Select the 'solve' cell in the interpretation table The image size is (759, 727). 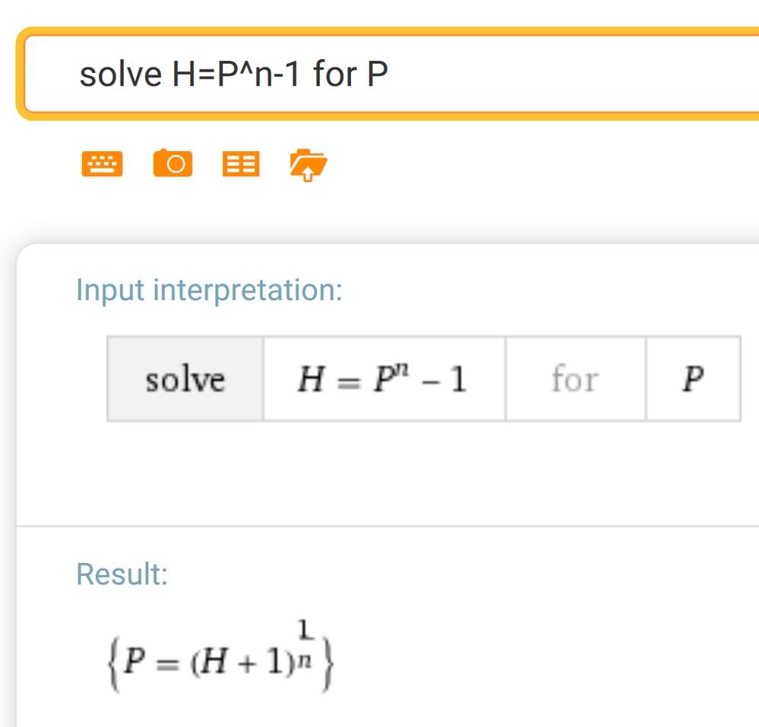(x=185, y=379)
